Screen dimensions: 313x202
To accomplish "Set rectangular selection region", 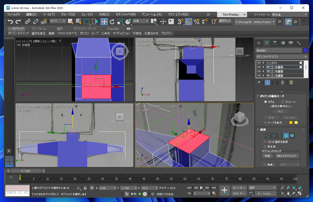I will [x=87, y=22].
